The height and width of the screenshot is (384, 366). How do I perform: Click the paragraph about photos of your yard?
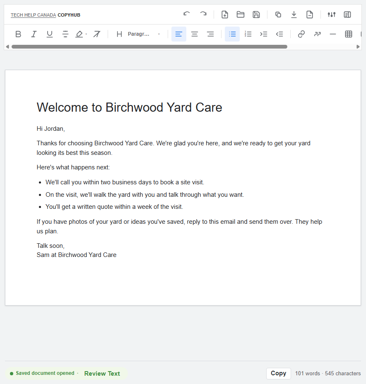tap(179, 226)
